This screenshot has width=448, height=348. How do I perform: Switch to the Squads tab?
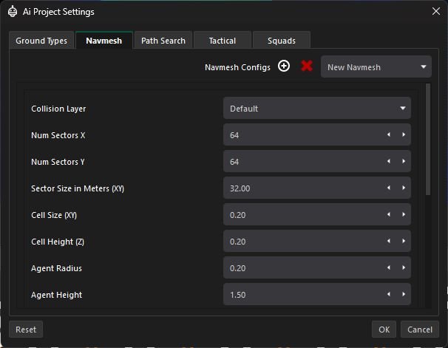[282, 41]
